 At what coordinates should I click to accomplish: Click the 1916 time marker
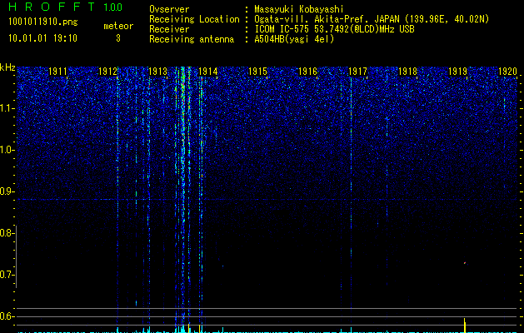(x=307, y=72)
